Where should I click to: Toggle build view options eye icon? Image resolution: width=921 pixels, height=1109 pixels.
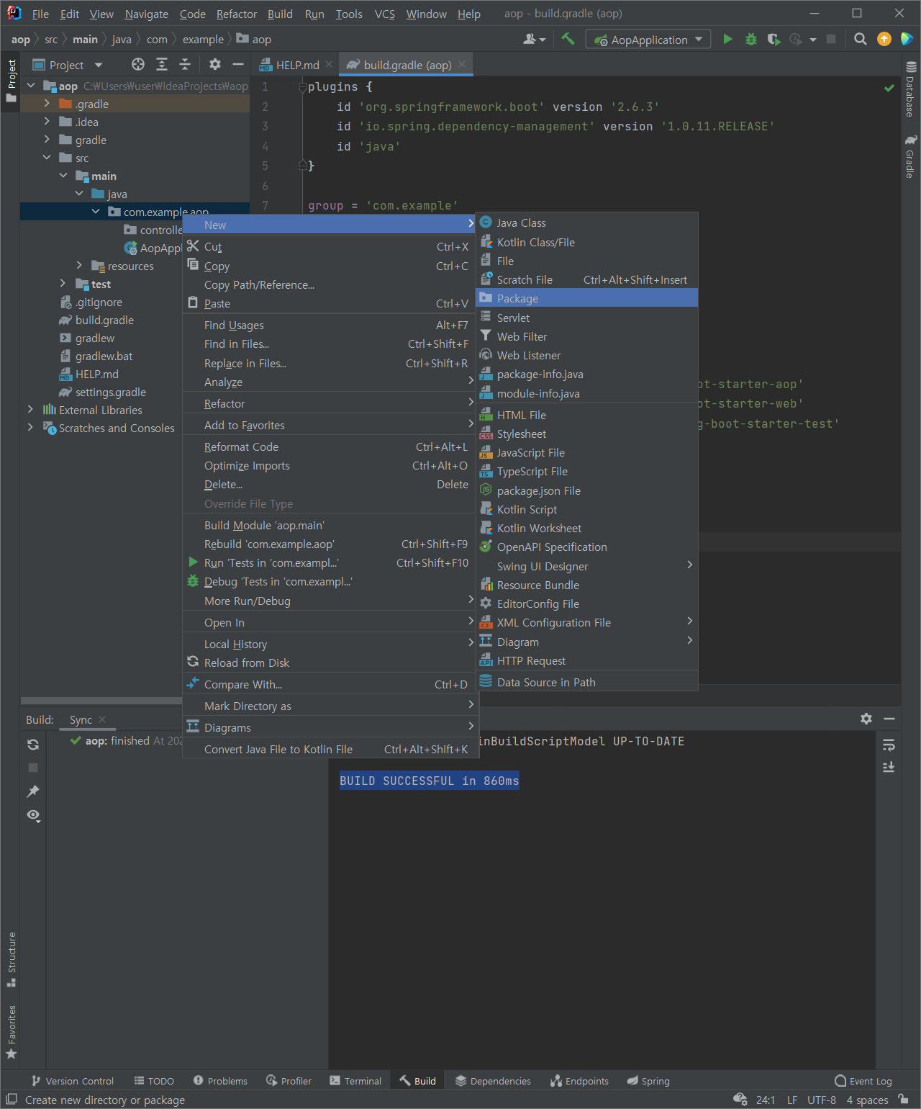point(33,815)
